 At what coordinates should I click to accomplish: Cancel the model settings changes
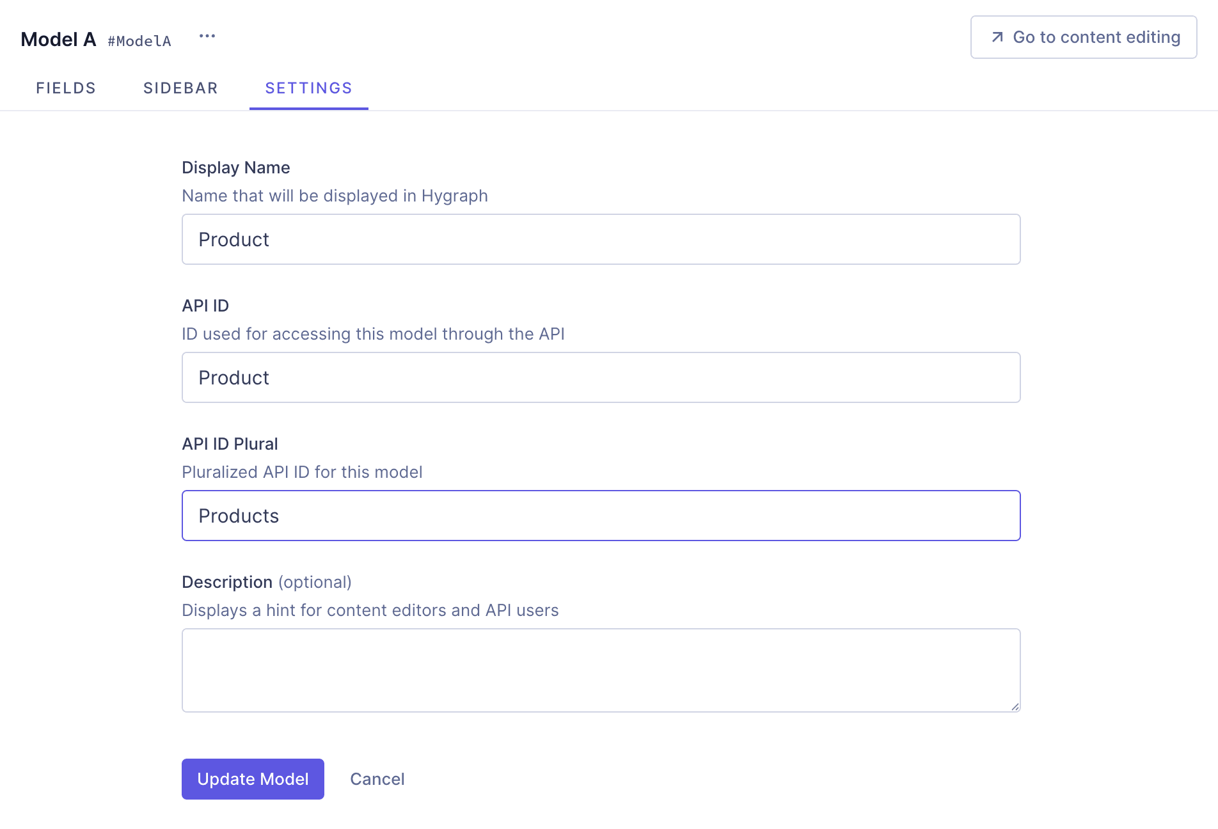tap(377, 779)
